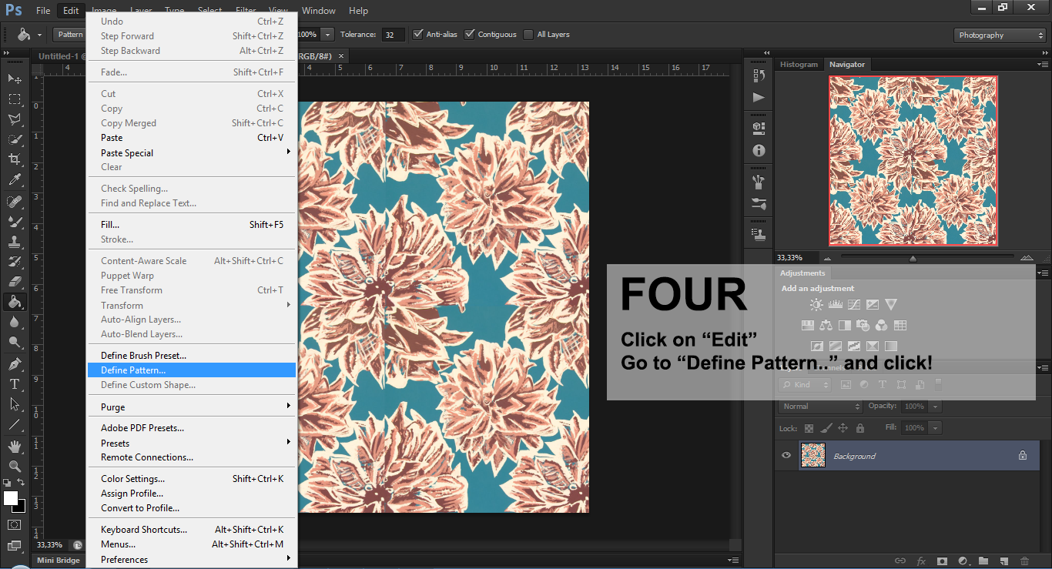Add a layer mask
Image resolution: width=1052 pixels, height=569 pixels.
pos(941,561)
